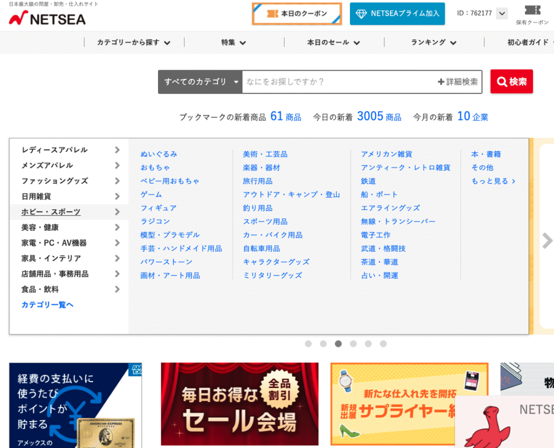
Task: Select the last carousel pagination dot
Action: click(x=383, y=344)
